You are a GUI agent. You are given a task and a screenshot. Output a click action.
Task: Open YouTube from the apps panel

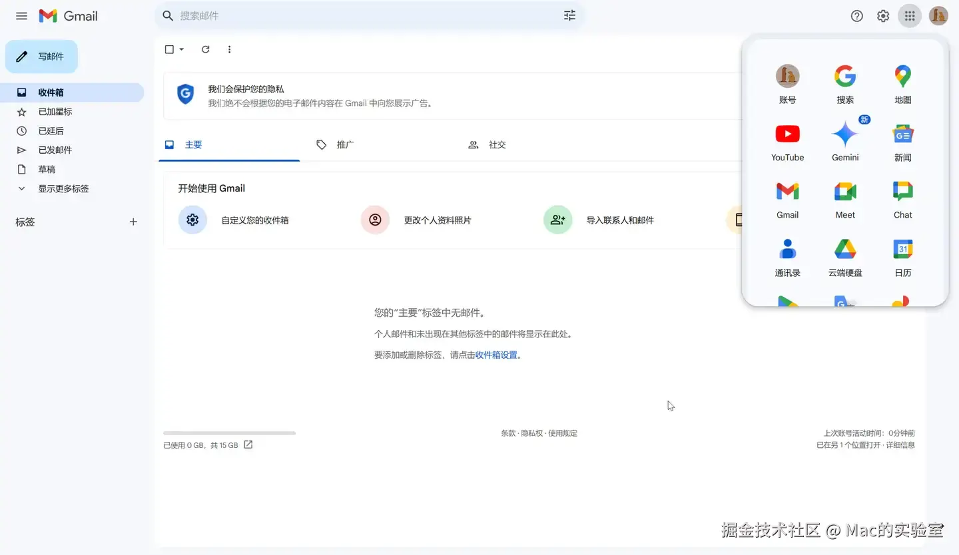coord(787,143)
